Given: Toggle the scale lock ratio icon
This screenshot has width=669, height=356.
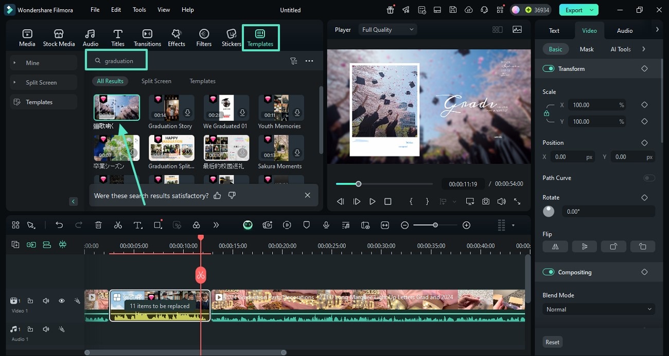Looking at the screenshot, I should [x=547, y=113].
